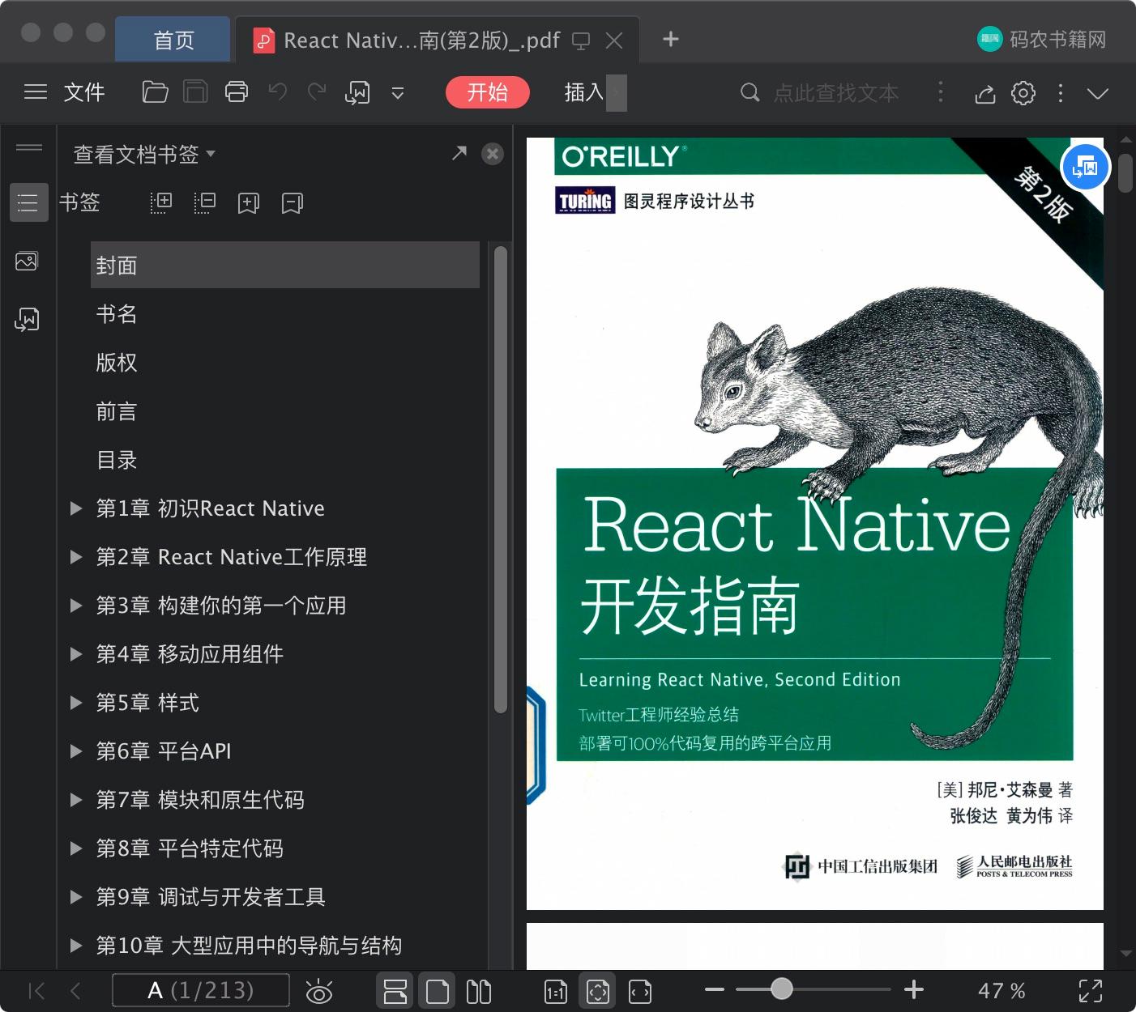Expand 第3章 构建你的第一个应用
This screenshot has width=1136, height=1012.
76,606
